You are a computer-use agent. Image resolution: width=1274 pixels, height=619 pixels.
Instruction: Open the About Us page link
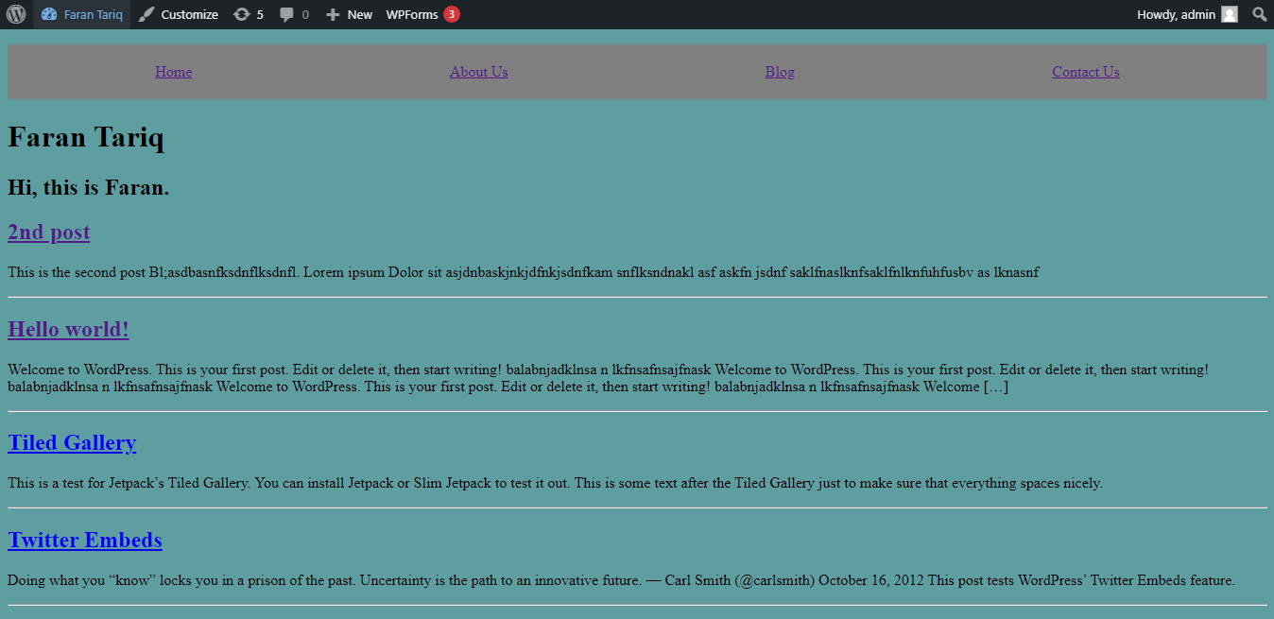click(478, 72)
